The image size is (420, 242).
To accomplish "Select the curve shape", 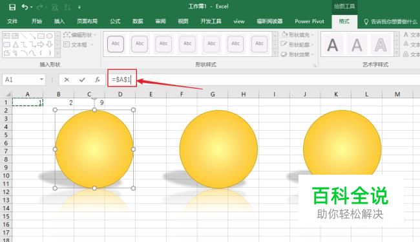I will click(x=32, y=53).
